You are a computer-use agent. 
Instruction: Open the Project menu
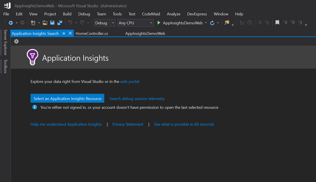click(x=50, y=14)
